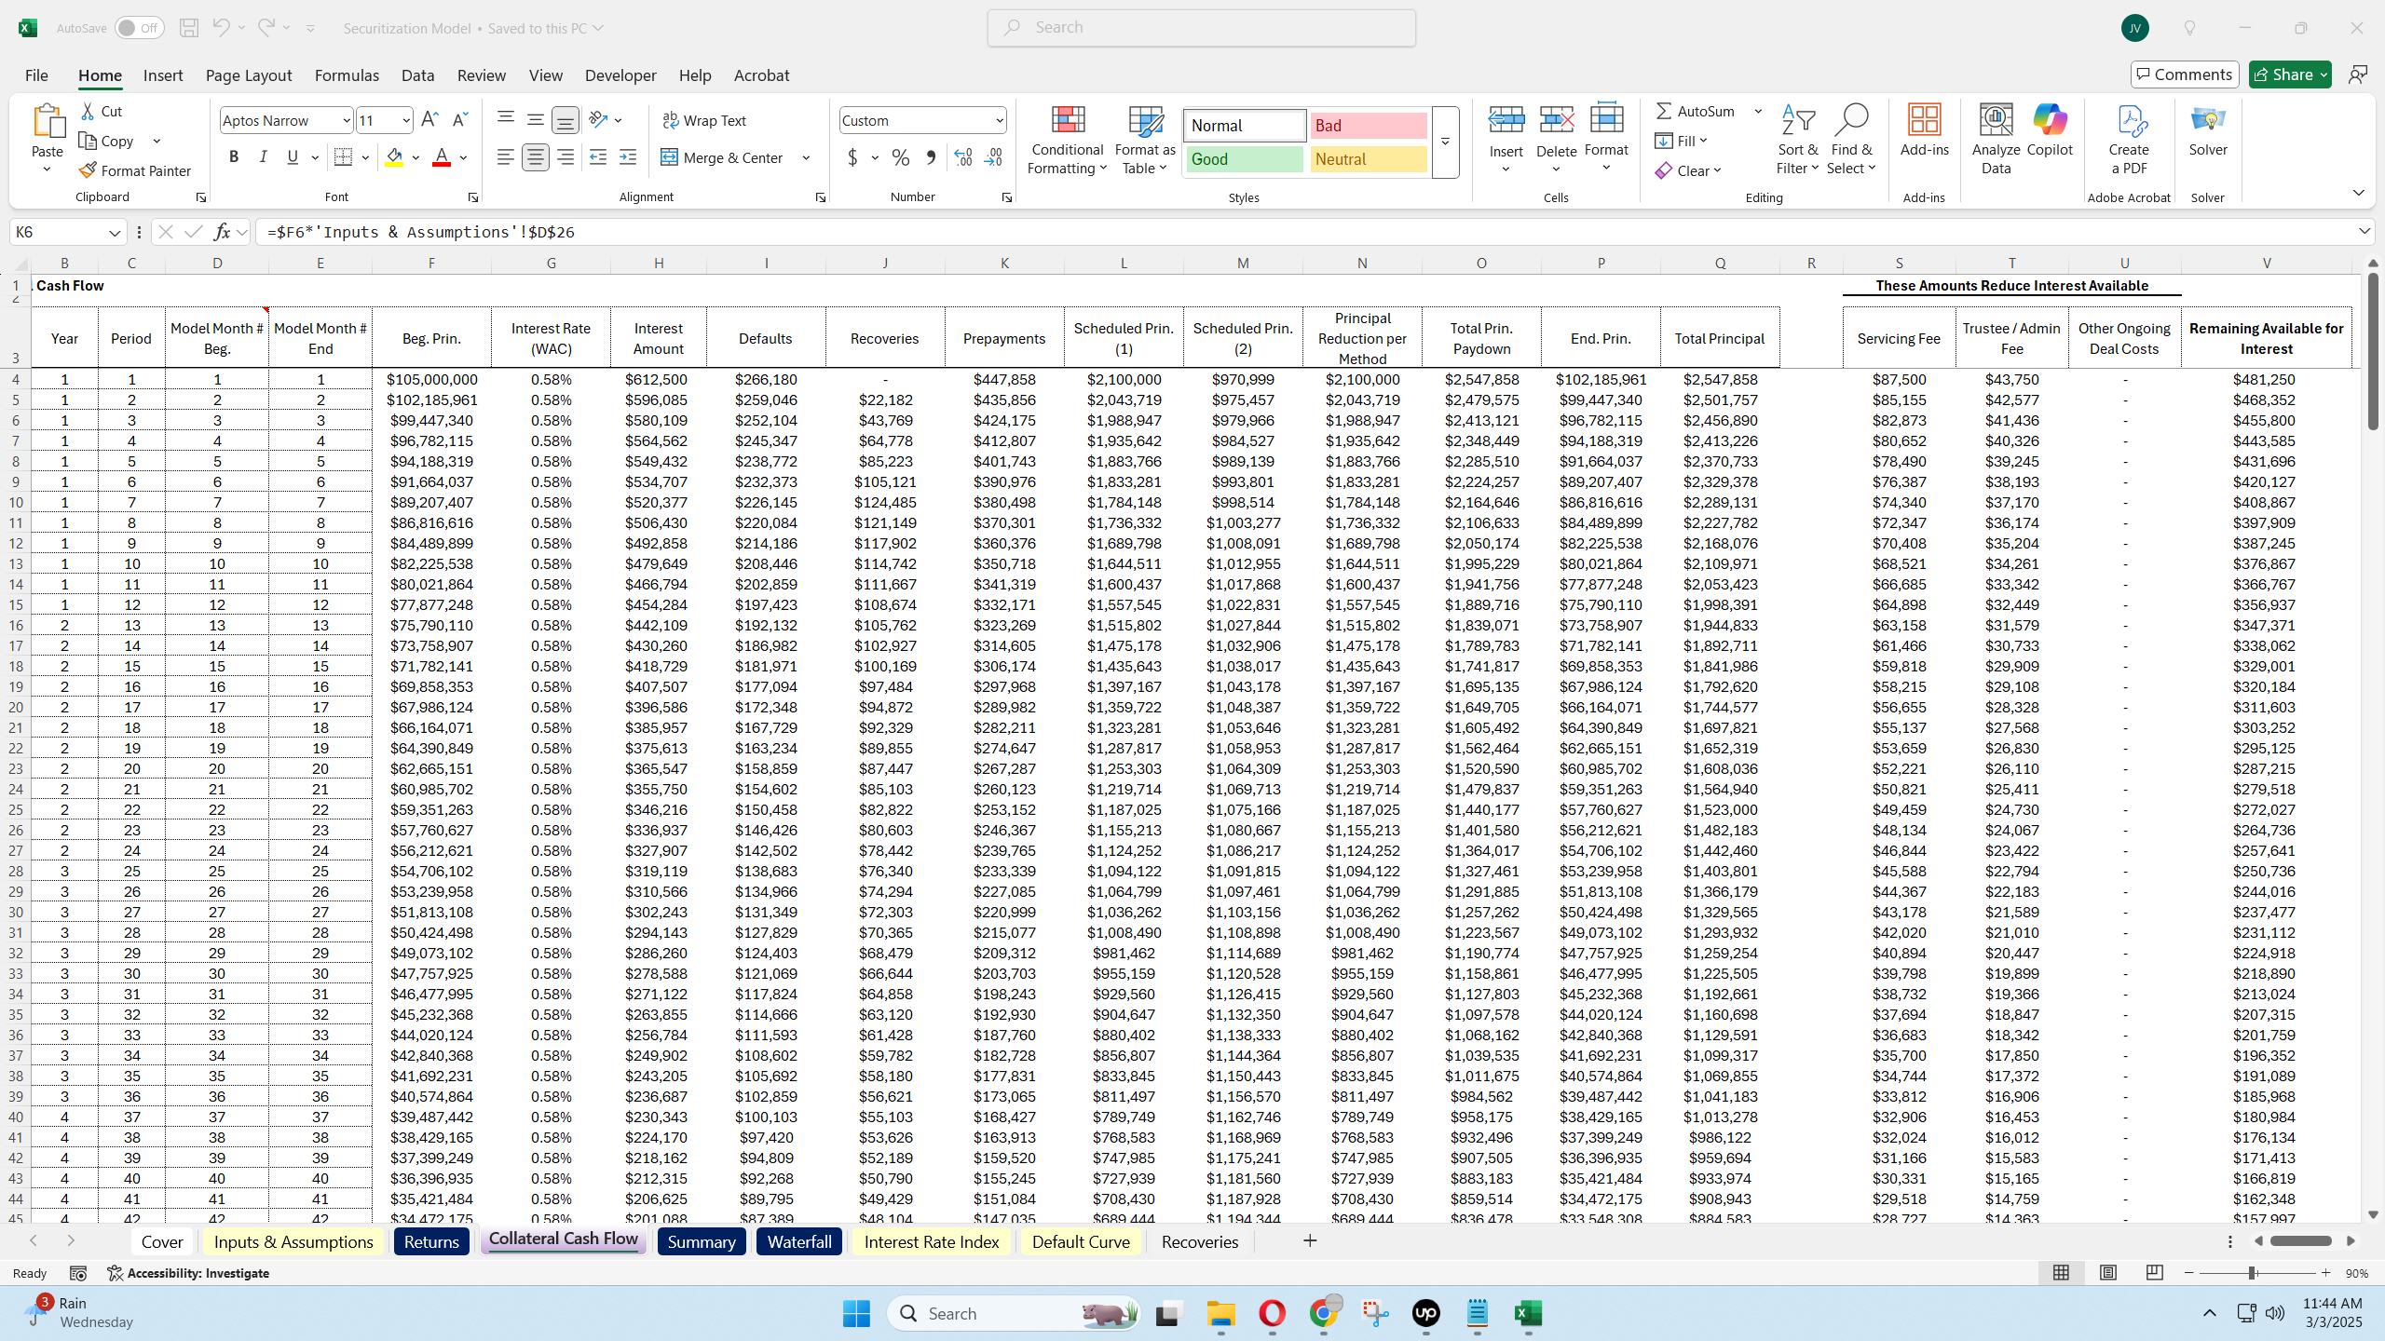
Task: Toggle AutoSave switch
Action: 139,28
